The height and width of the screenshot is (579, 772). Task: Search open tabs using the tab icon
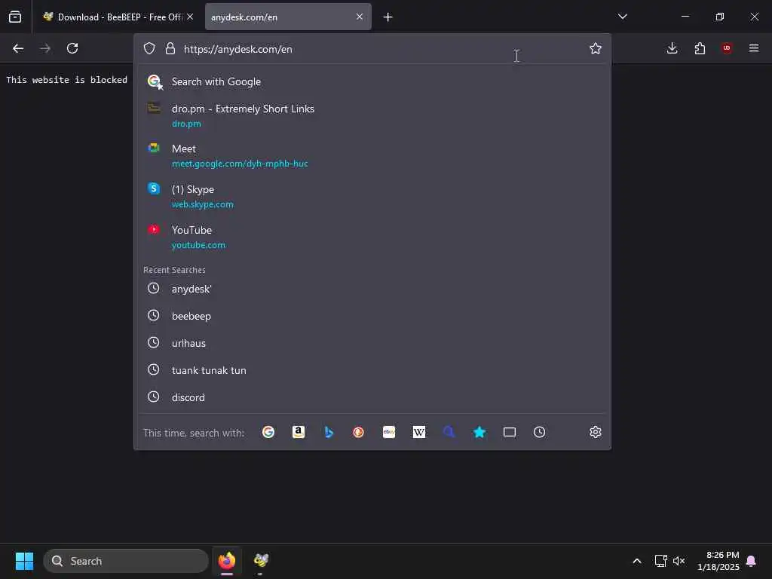click(510, 432)
